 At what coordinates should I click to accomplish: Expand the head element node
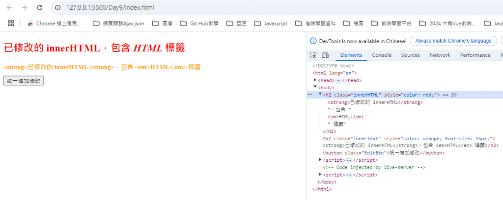point(315,80)
